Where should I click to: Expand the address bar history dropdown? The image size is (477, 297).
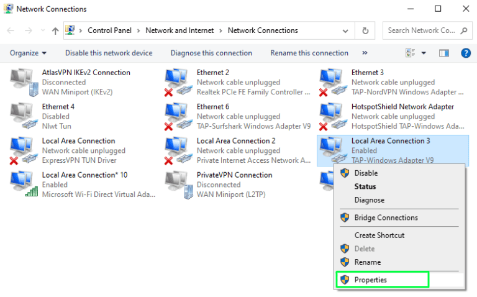(x=347, y=30)
